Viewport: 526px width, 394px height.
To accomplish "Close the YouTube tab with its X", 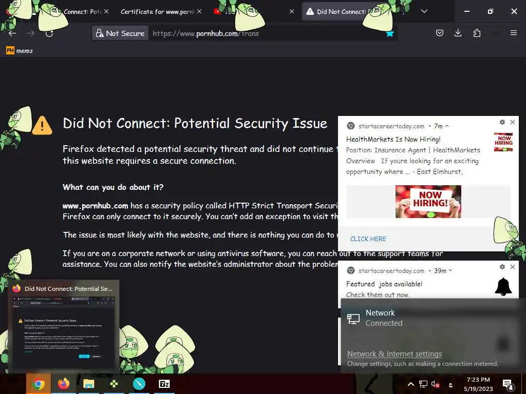I will pyautogui.click(x=292, y=11).
